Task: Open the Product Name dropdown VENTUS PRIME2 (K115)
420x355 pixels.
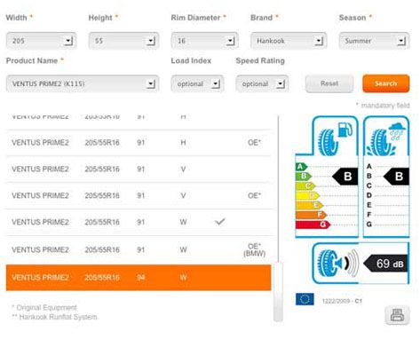Action: [83, 84]
